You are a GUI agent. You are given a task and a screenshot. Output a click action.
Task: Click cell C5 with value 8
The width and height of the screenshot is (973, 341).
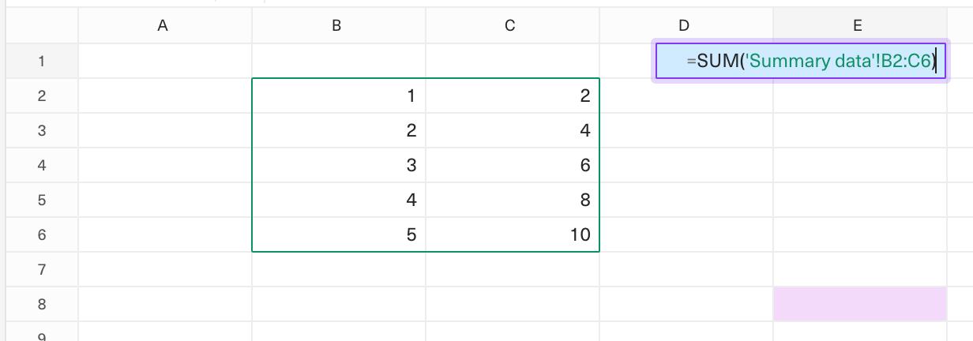[x=513, y=200]
